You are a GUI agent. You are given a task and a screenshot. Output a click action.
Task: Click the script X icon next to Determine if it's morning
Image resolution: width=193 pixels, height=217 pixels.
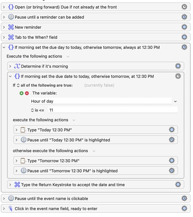coord(17,66)
